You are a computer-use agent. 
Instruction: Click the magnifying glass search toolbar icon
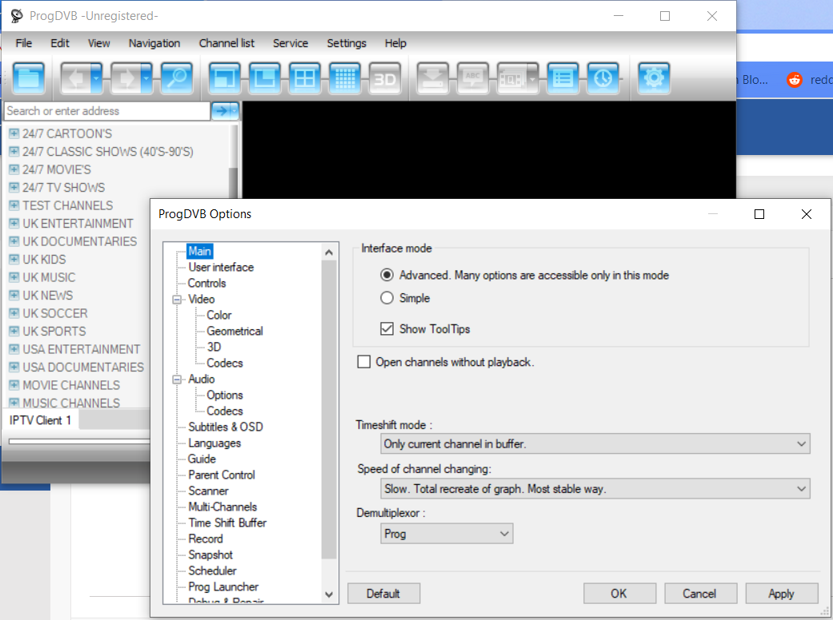[x=176, y=78]
